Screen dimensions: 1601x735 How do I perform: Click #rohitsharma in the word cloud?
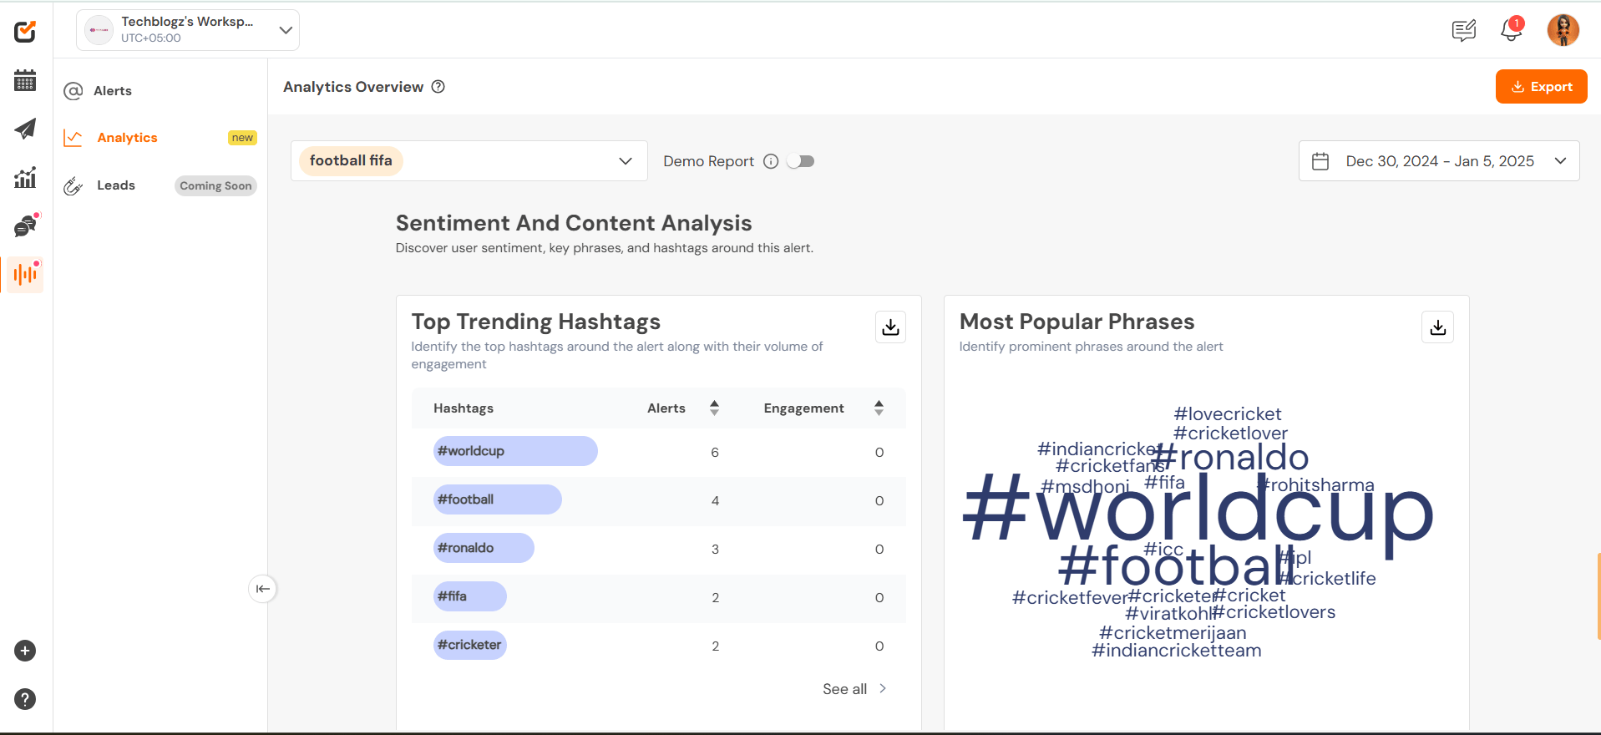click(x=1316, y=485)
